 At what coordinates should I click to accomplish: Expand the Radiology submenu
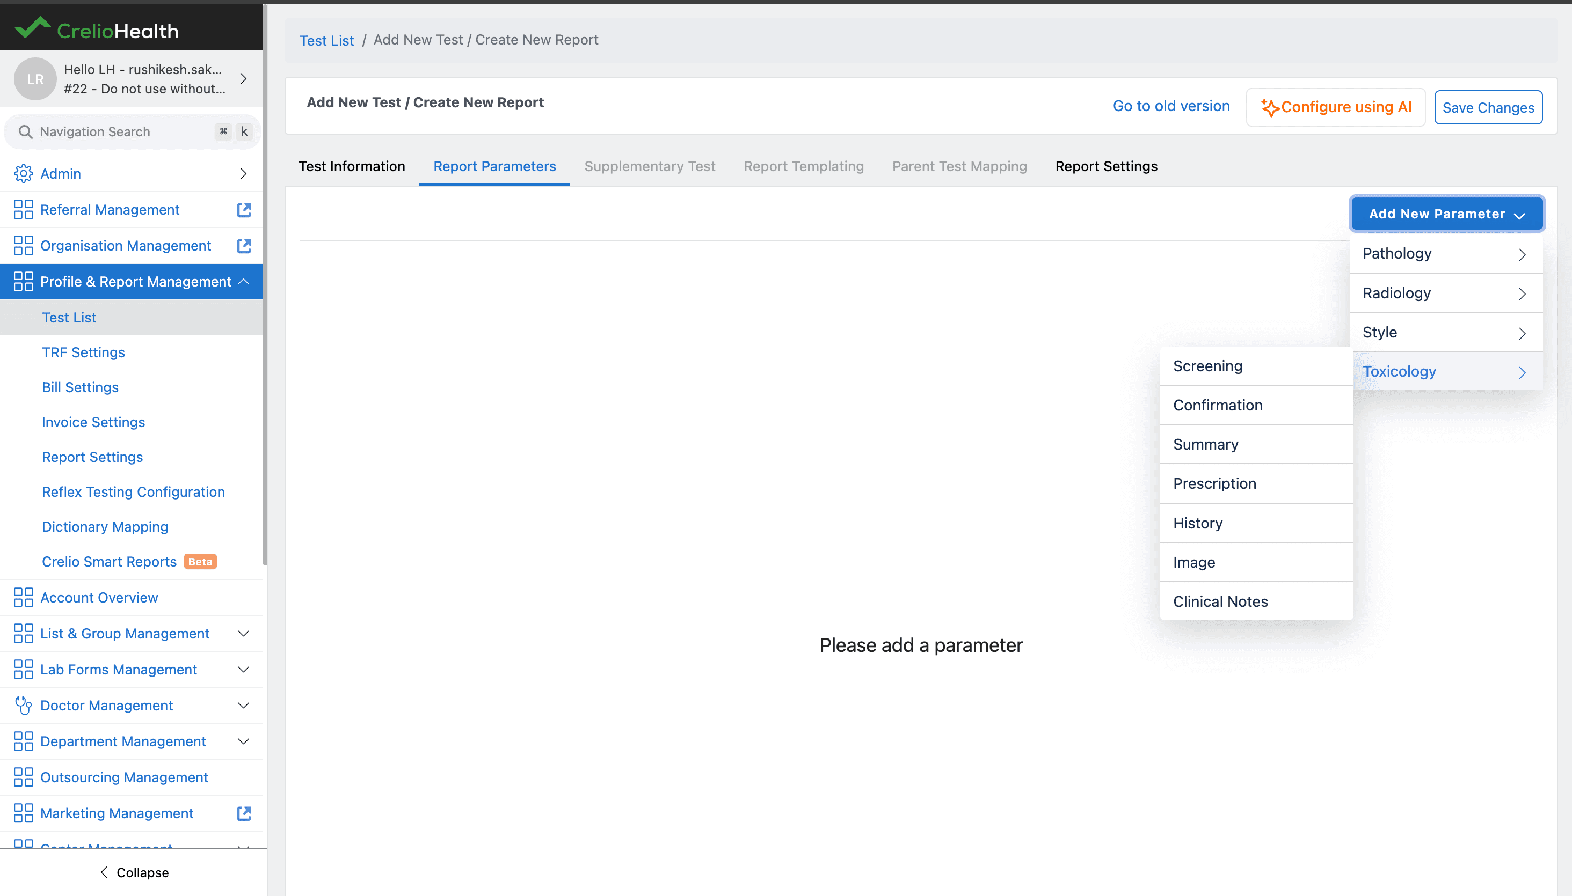pyautogui.click(x=1446, y=293)
